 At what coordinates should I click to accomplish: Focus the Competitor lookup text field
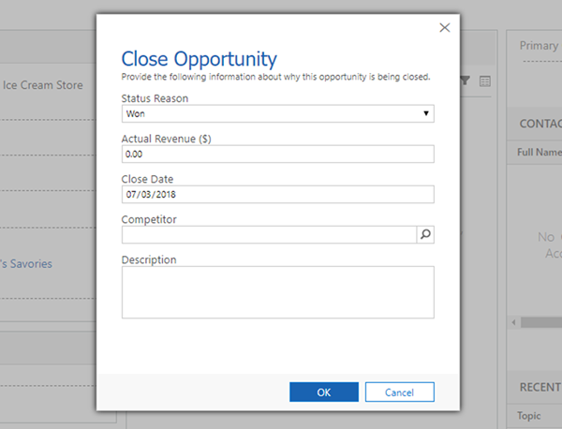[269, 235]
